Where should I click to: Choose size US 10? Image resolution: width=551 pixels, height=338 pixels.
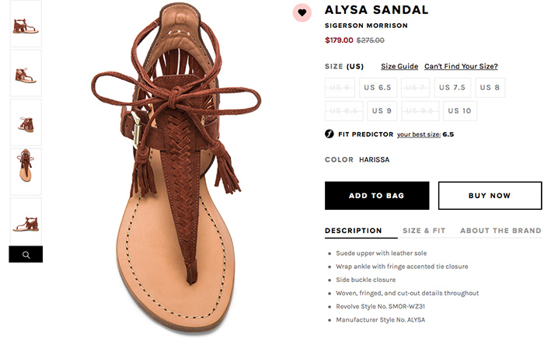pos(460,111)
